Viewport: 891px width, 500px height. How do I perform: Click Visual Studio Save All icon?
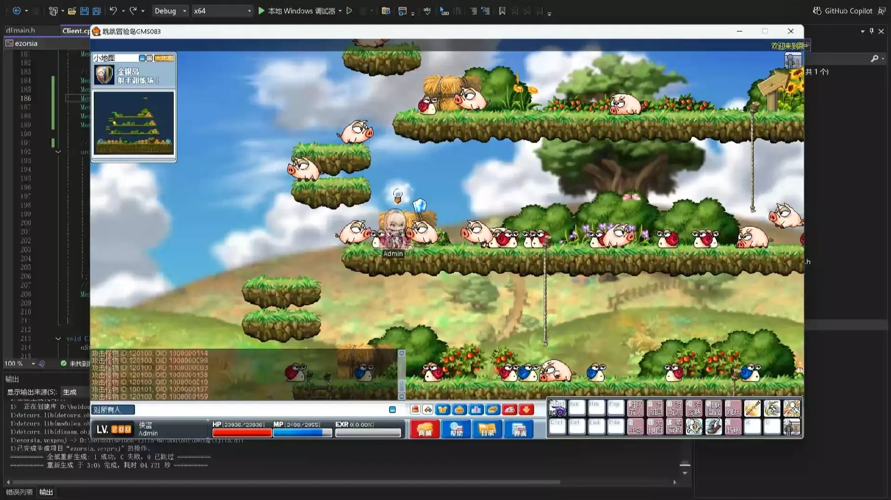tap(97, 11)
